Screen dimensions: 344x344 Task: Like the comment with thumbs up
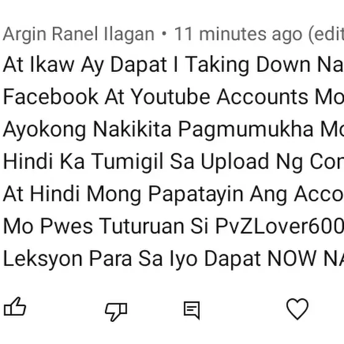(x=15, y=307)
